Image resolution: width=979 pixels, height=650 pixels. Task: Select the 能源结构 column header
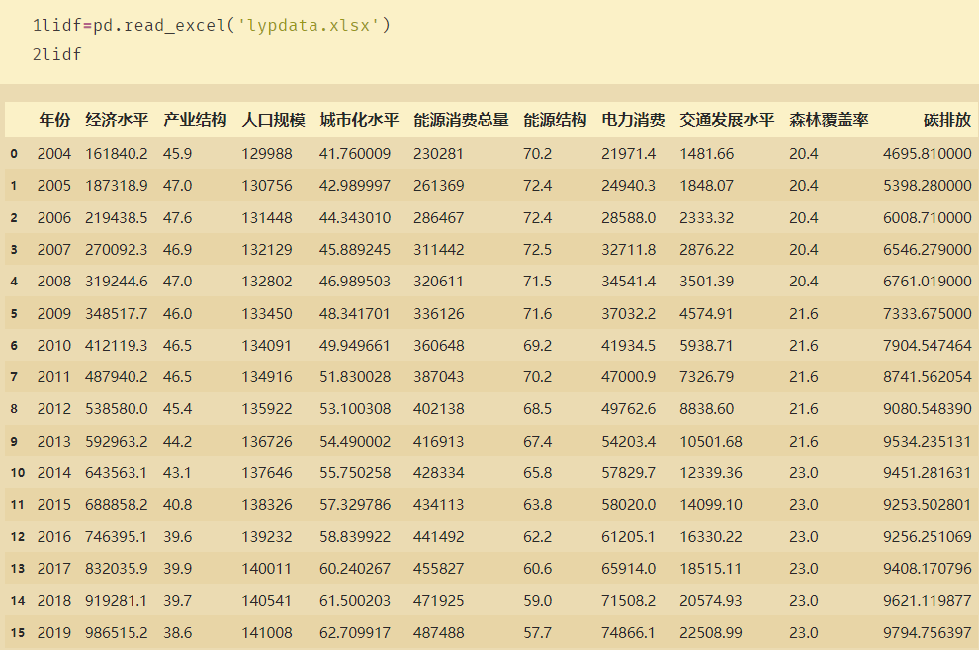[x=555, y=120]
